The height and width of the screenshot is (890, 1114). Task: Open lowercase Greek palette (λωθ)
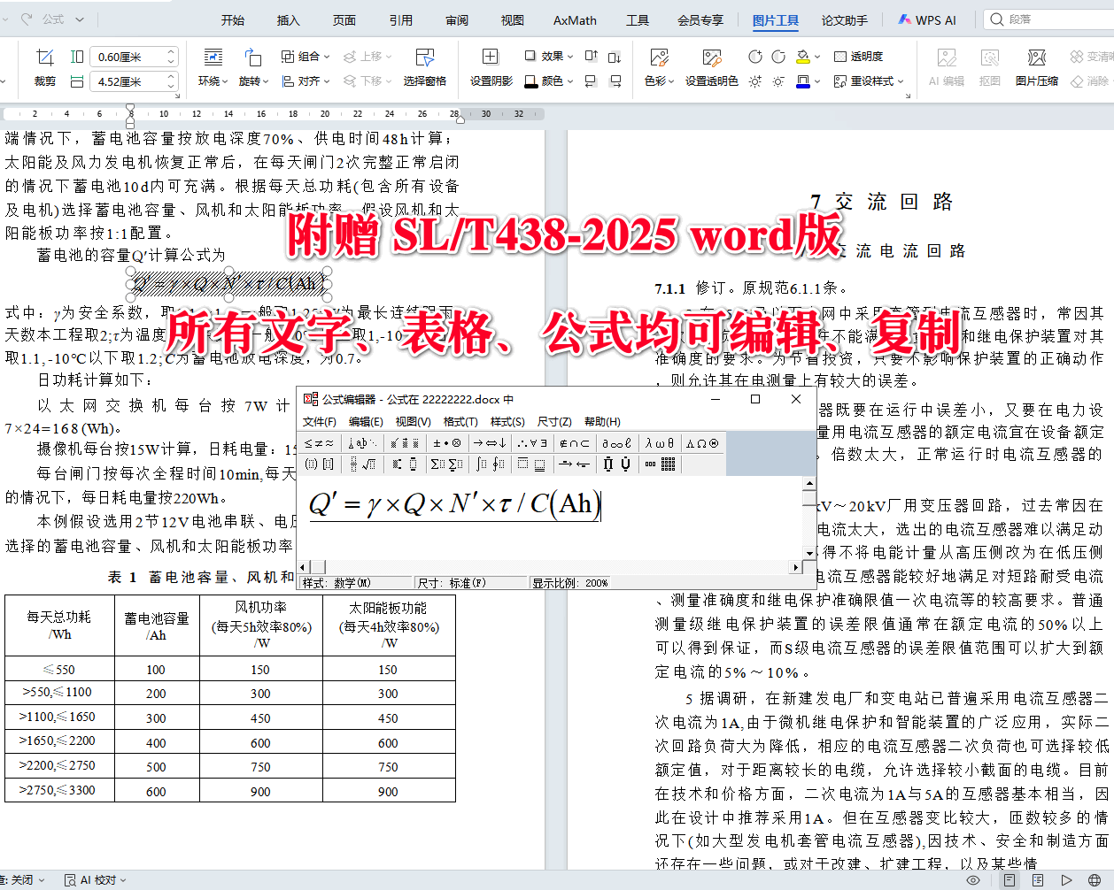pos(660,442)
